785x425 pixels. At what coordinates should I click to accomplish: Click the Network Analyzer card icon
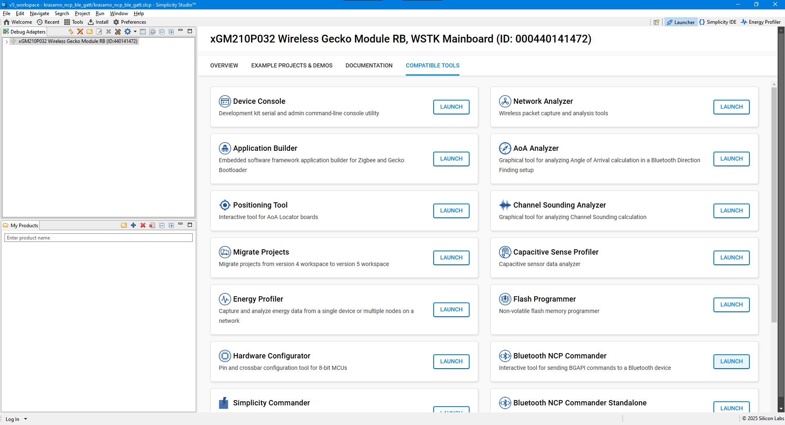(x=505, y=101)
